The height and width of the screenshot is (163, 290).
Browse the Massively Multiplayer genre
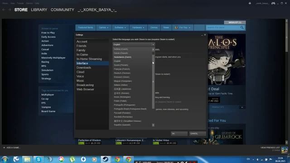tap(53, 58)
